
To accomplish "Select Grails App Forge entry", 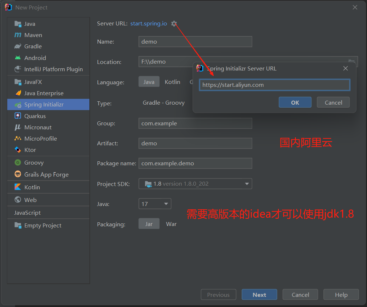I will [x=48, y=174].
